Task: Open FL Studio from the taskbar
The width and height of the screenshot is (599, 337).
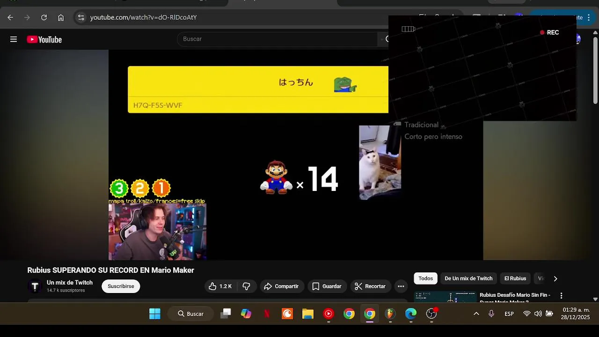Action: 390,314
